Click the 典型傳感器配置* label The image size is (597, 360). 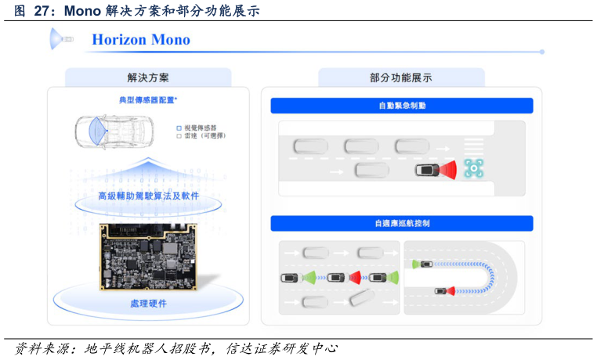[x=148, y=100]
